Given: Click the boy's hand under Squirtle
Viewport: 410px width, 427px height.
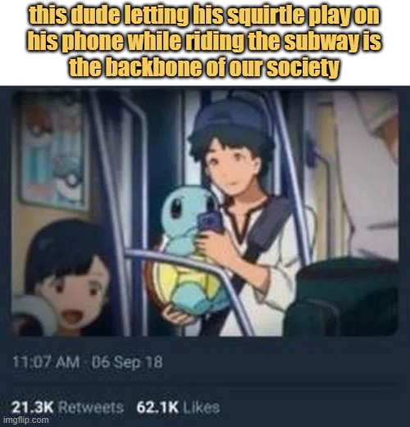Looking at the screenshot, I should click(x=178, y=316).
